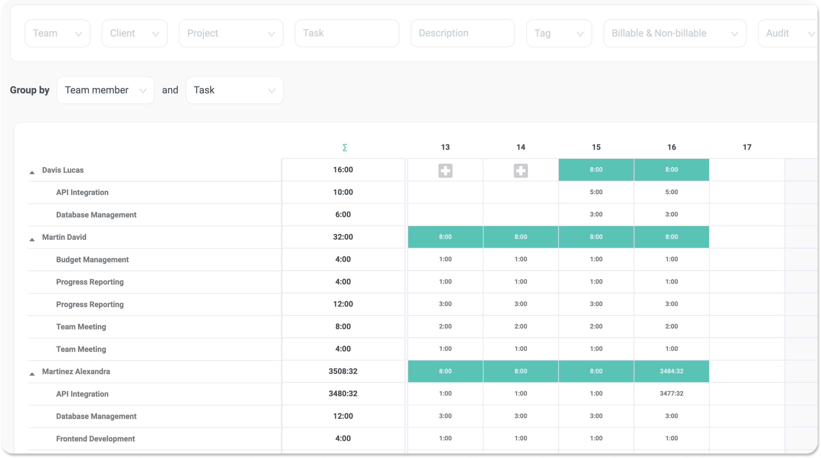This screenshot has height=458, width=821.
Task: Open the Project filter dropdown
Action: point(231,33)
